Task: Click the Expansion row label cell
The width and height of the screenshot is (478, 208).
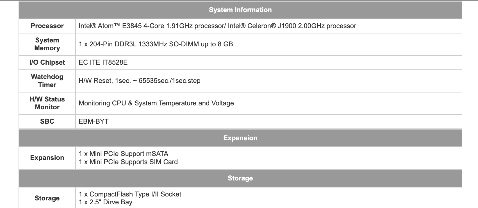Action: (x=47, y=158)
